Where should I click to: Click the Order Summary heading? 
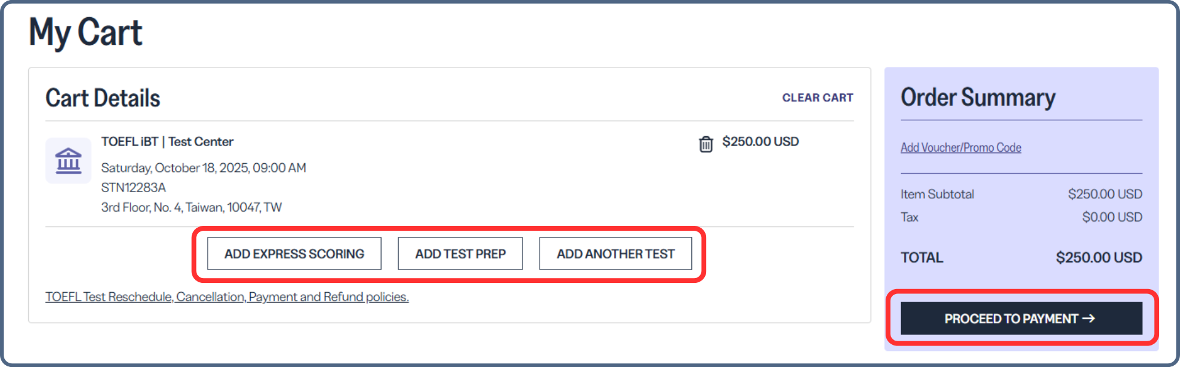coord(978,98)
